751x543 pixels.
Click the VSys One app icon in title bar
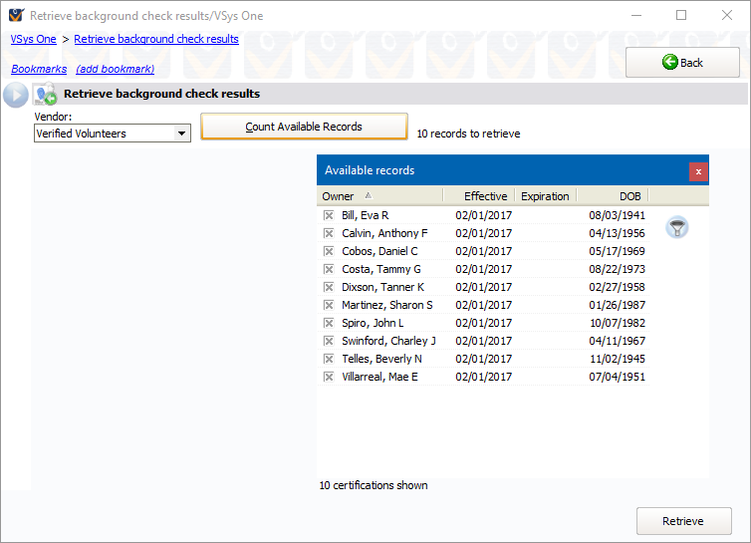click(x=15, y=16)
